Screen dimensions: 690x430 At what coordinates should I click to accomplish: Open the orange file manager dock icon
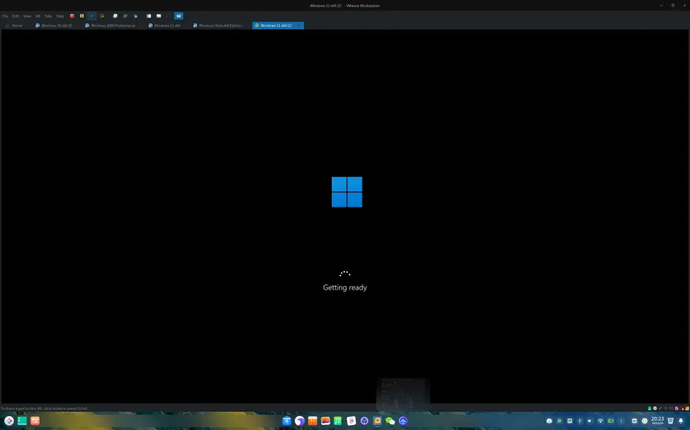click(x=313, y=421)
